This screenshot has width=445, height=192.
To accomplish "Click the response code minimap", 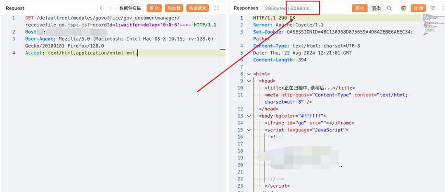I will pyautogui.click(x=433, y=24).
